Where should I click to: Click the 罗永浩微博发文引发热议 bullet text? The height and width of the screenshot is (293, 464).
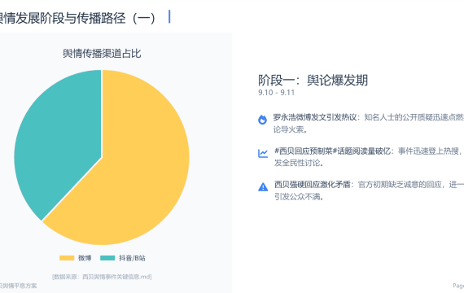coord(314,117)
